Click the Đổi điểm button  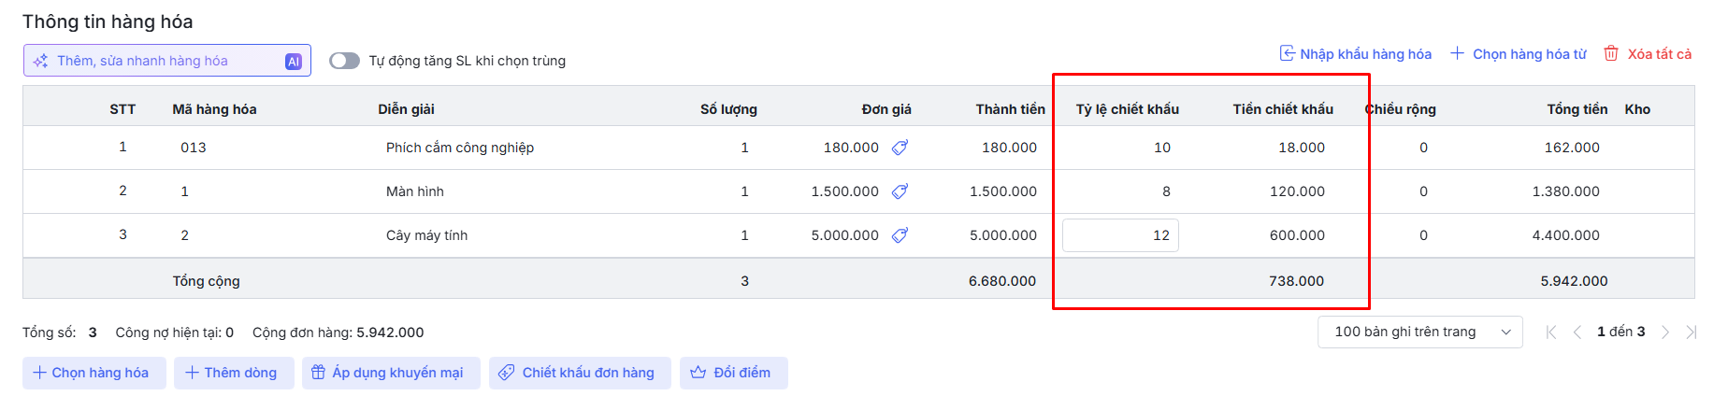[733, 373]
